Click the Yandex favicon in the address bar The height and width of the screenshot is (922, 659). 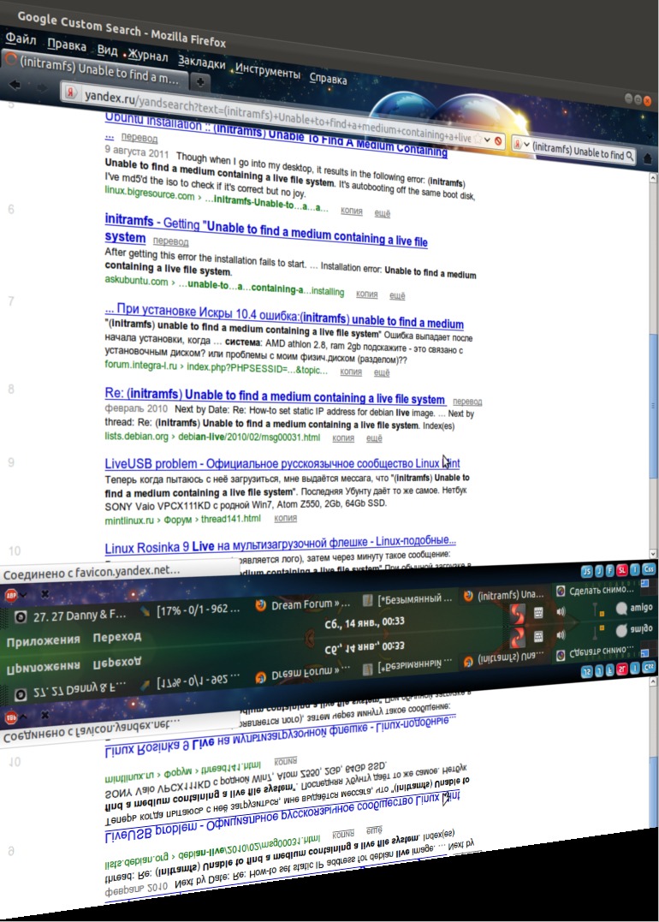click(71, 92)
